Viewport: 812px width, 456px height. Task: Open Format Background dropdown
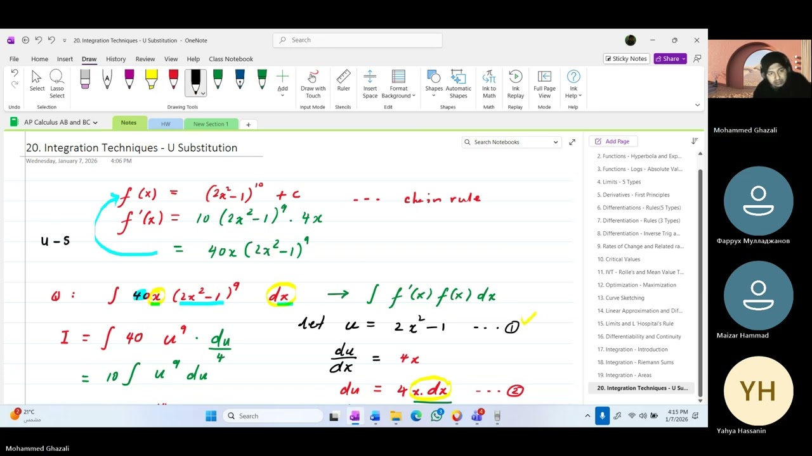tap(398, 84)
